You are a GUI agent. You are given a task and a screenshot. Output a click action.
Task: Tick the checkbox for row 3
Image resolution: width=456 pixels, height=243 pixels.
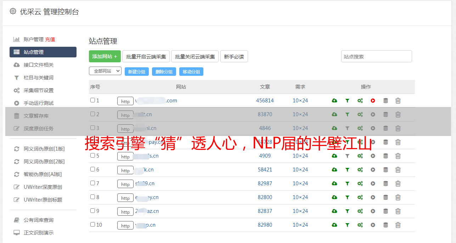92,128
